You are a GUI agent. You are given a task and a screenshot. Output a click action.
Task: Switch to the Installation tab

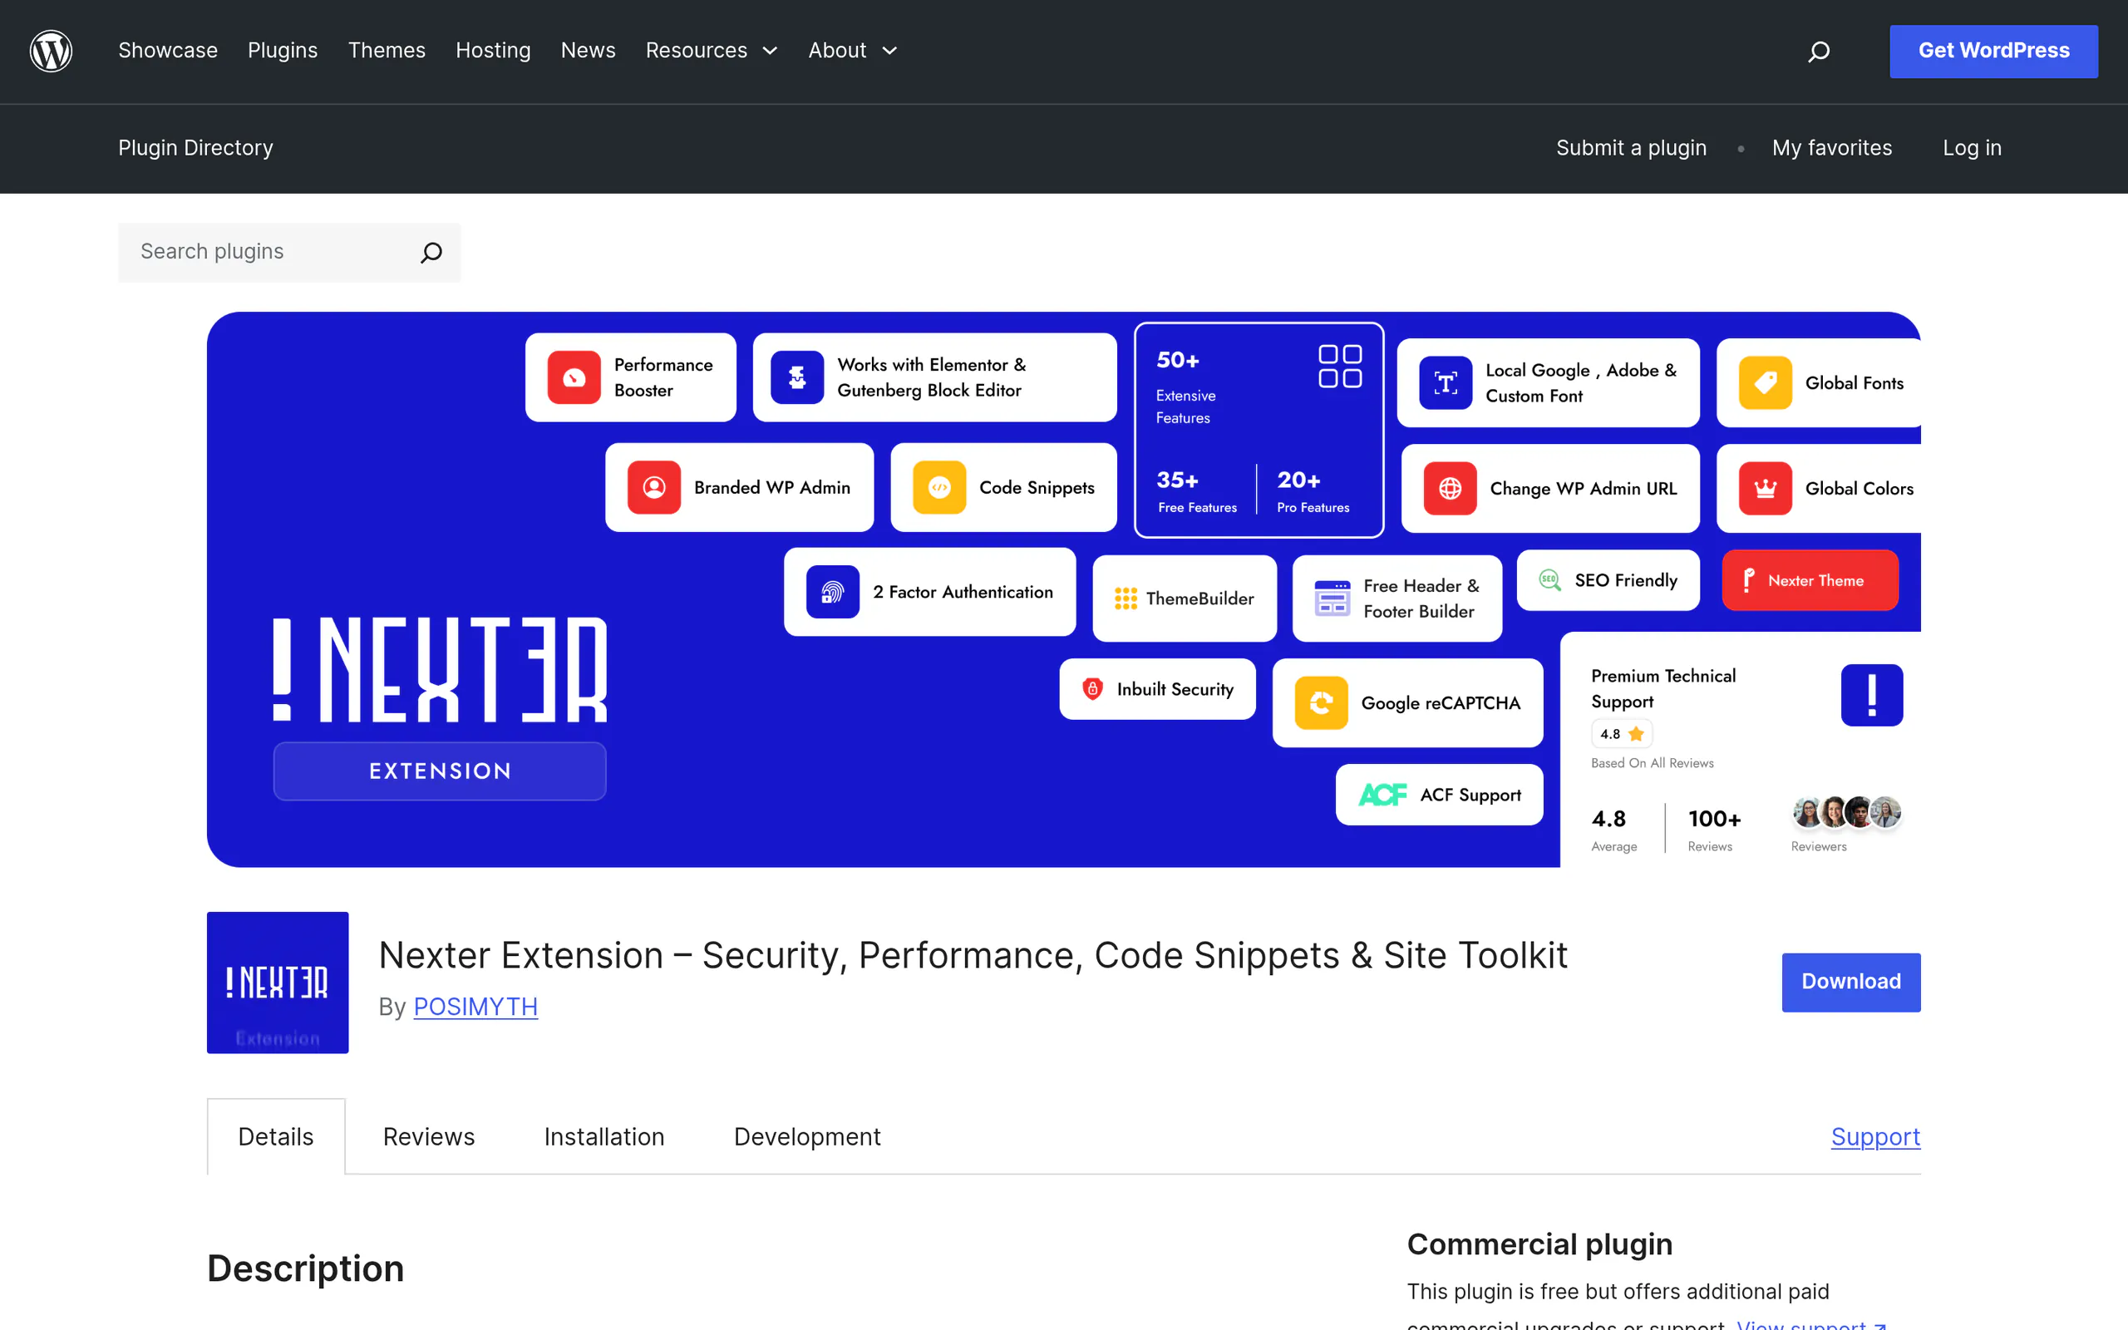point(604,1136)
